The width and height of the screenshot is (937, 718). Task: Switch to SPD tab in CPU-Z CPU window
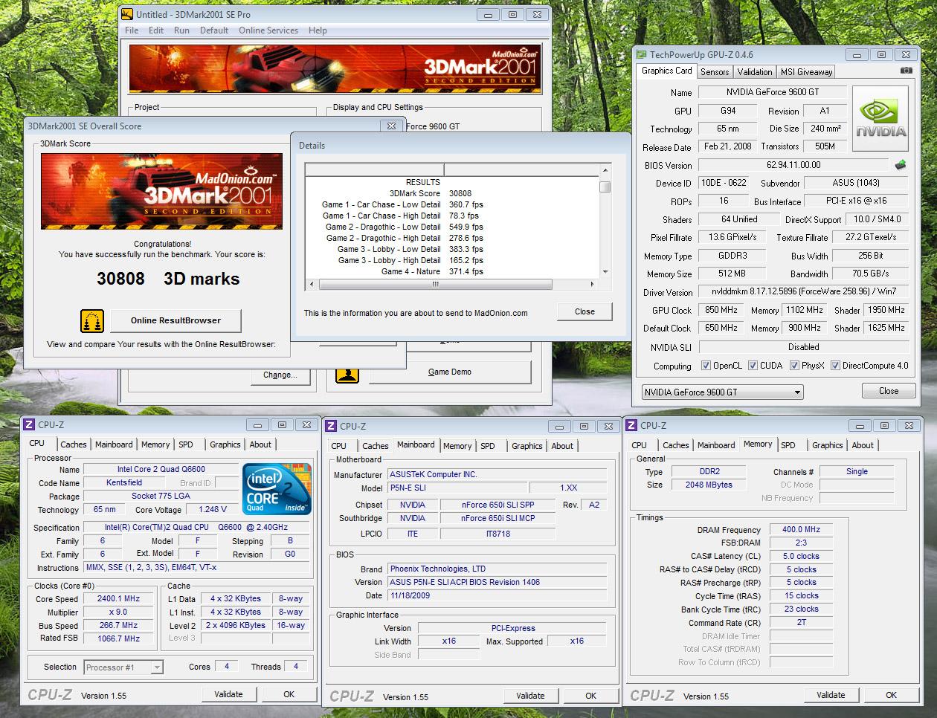coord(186,444)
